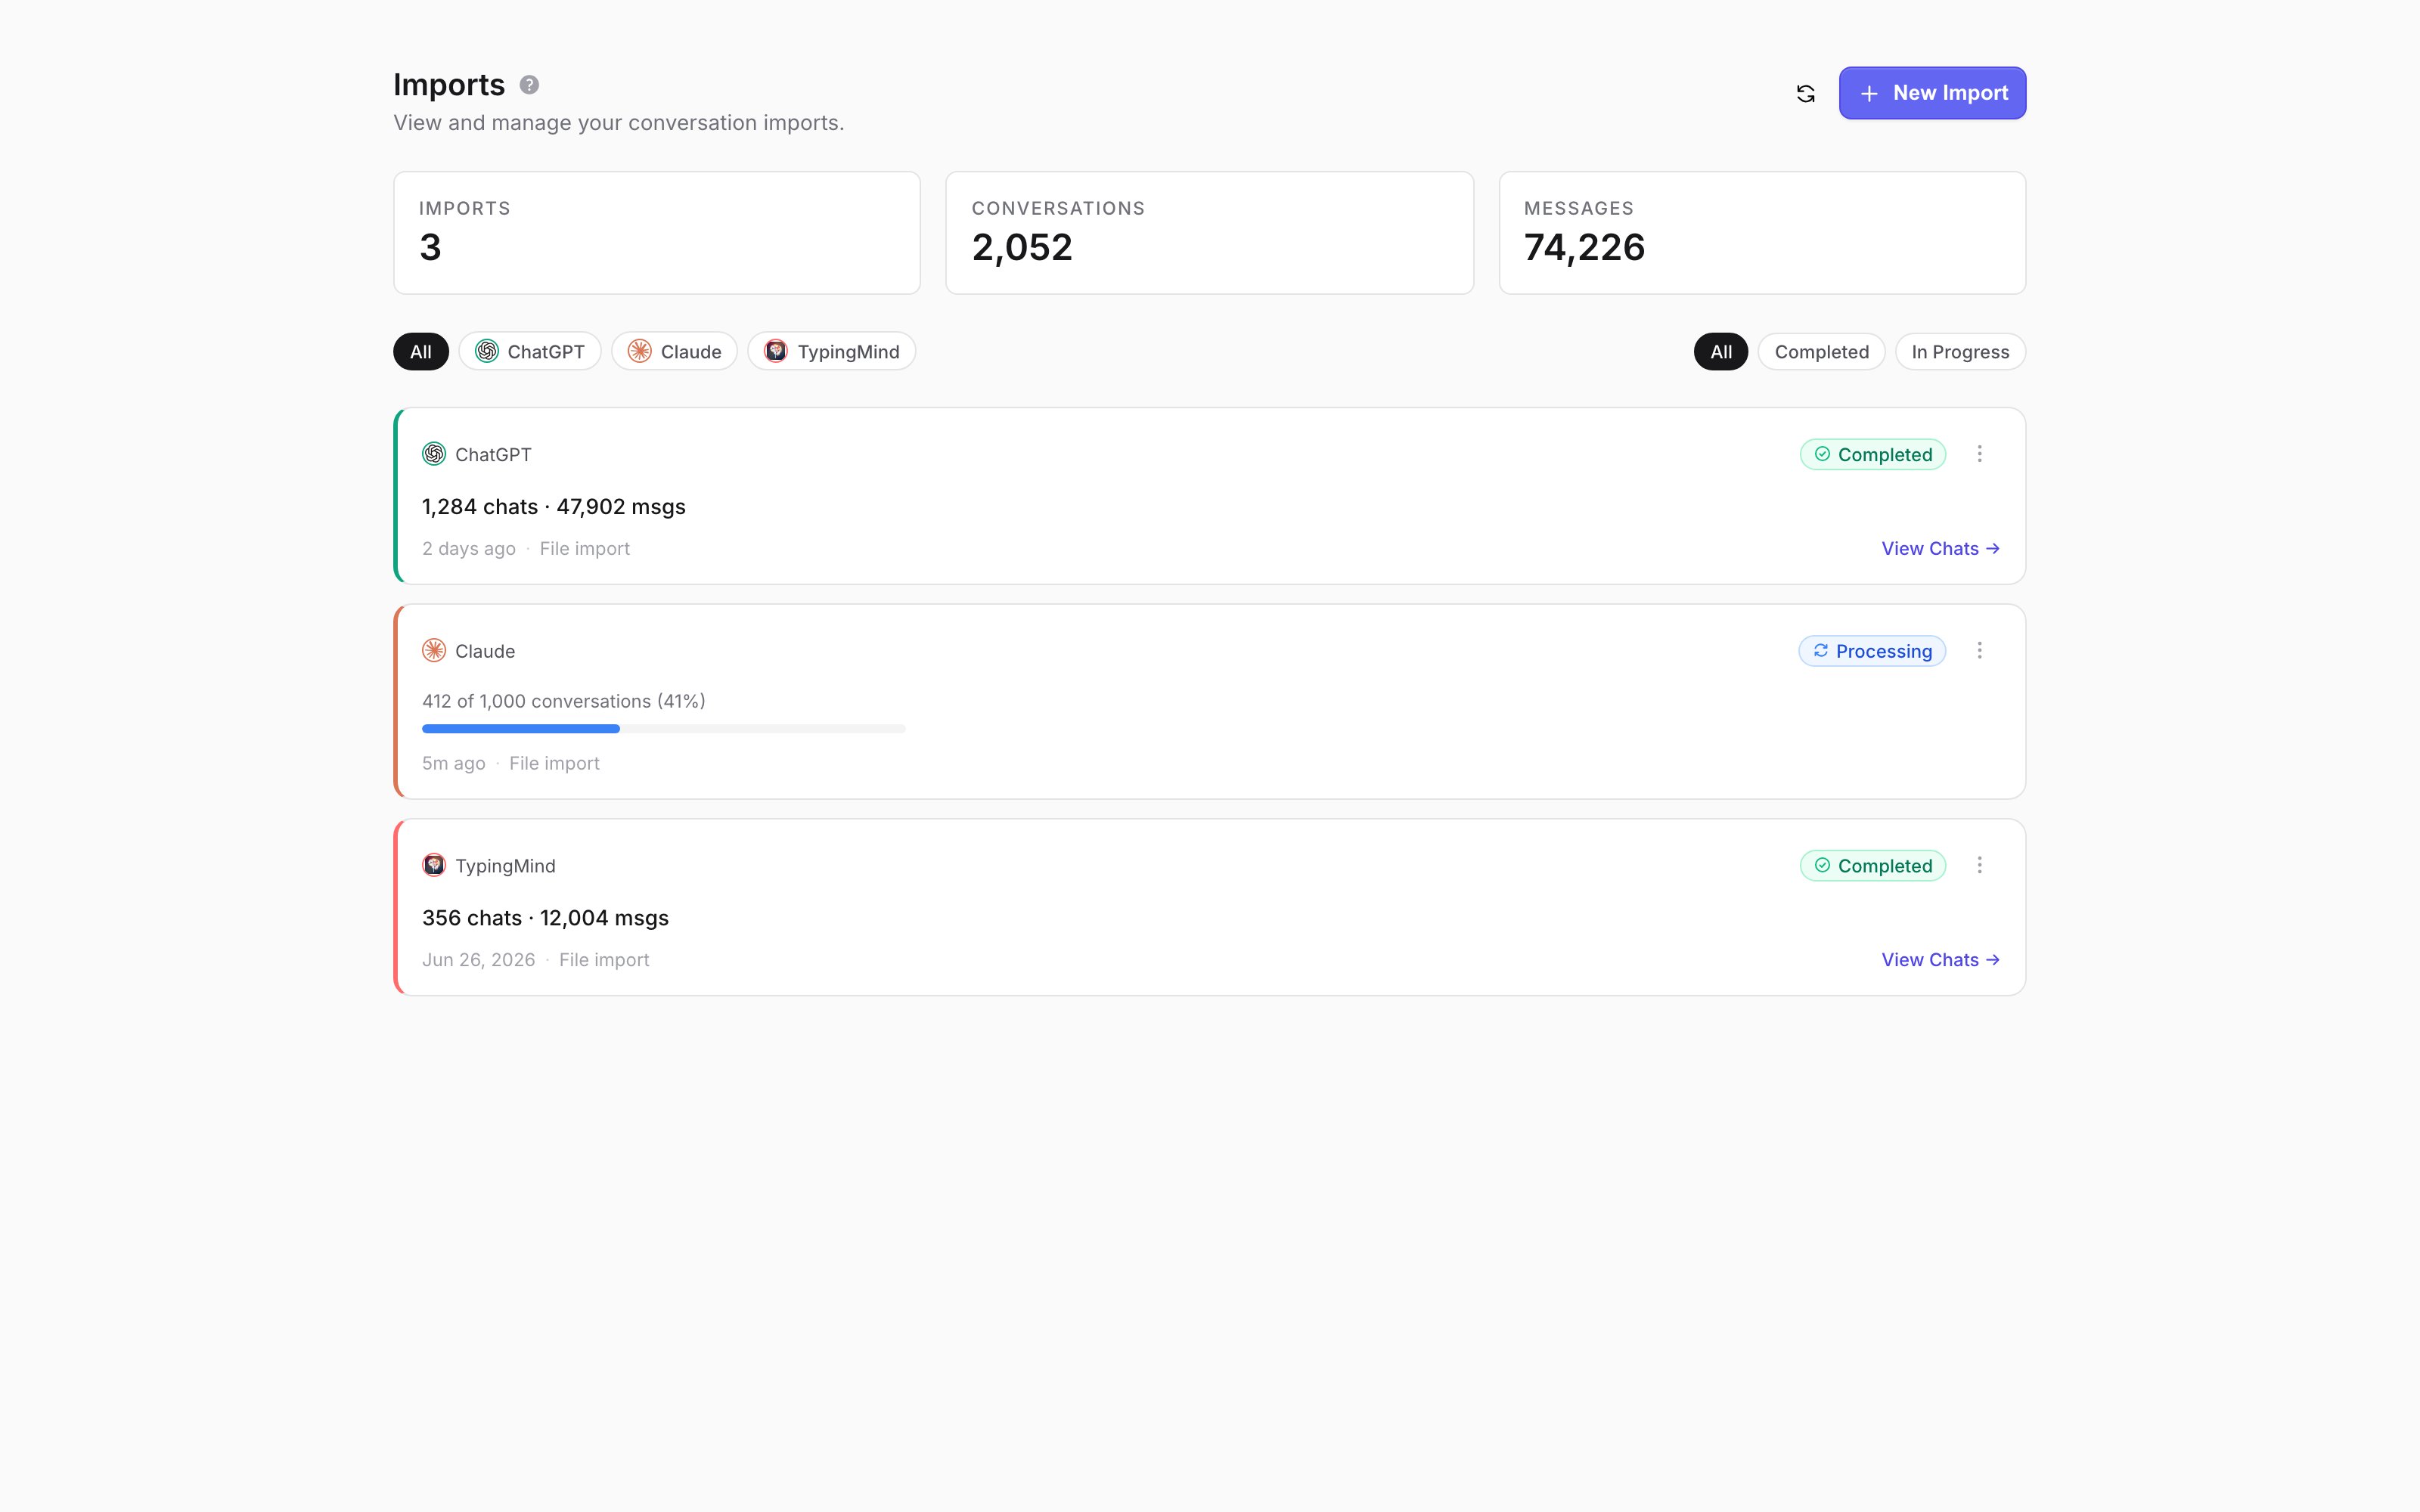The image size is (2420, 1512).
Task: Open more options for TypingMind import
Action: coord(1979,865)
